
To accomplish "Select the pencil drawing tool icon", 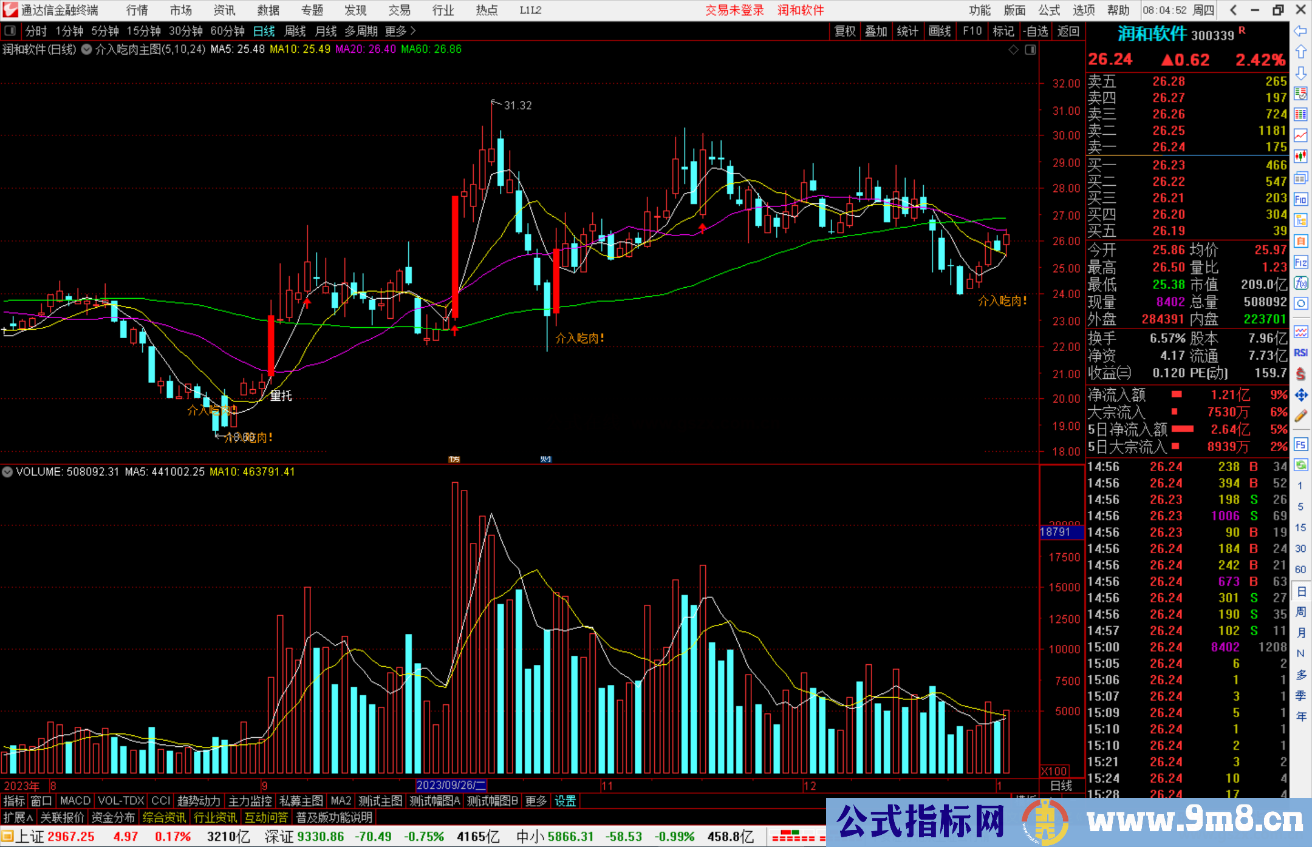I will (x=1300, y=416).
